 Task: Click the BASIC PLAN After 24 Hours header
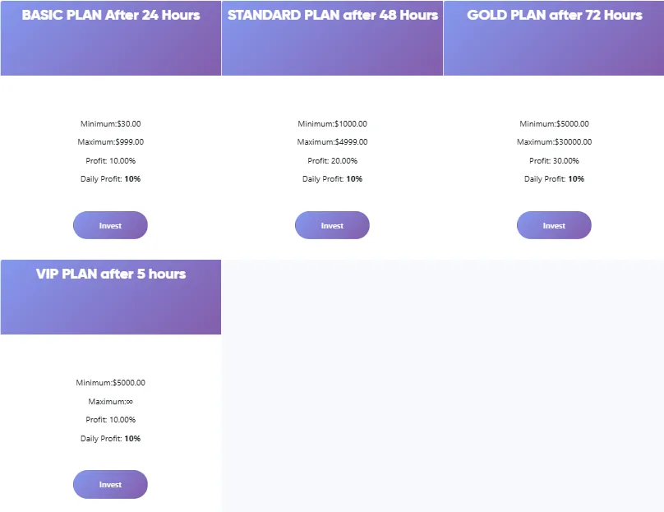111,15
